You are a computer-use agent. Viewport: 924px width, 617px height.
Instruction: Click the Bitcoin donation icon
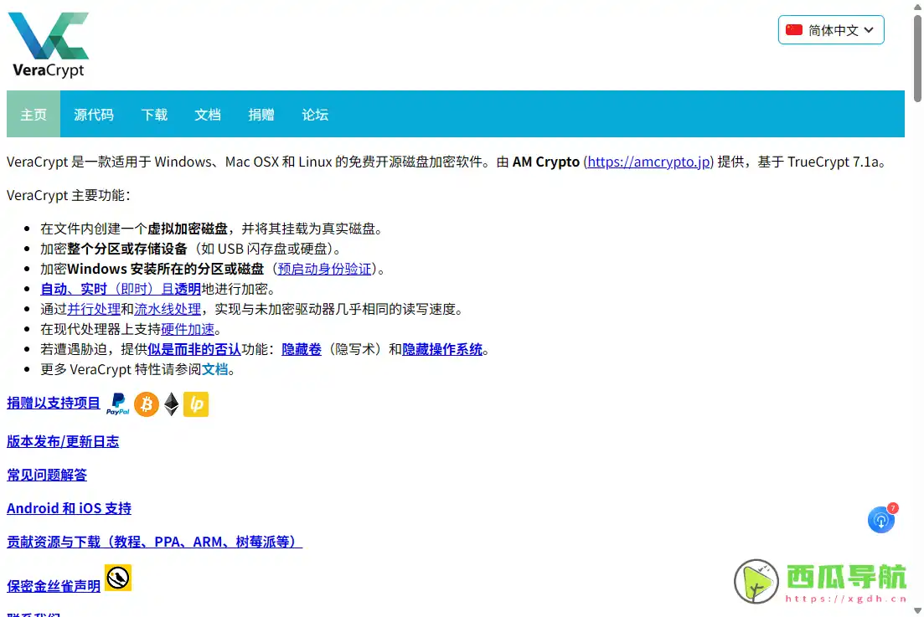tap(146, 404)
